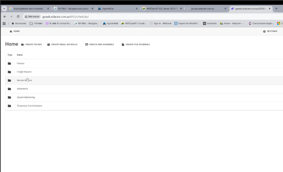The image size is (283, 172).
Task: Open SETTINGS with the gear icon
Action: point(270,31)
